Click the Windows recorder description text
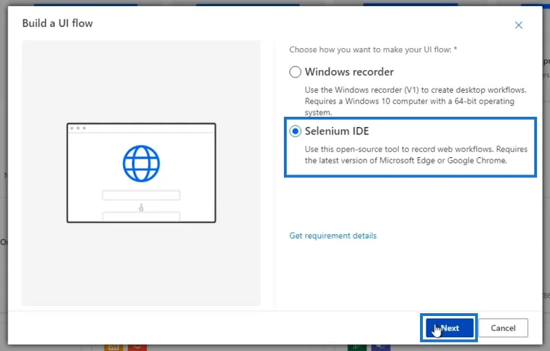The width and height of the screenshot is (550, 351). [x=416, y=101]
